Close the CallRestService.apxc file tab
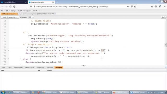The image size is (167, 94). tap(17, 14)
